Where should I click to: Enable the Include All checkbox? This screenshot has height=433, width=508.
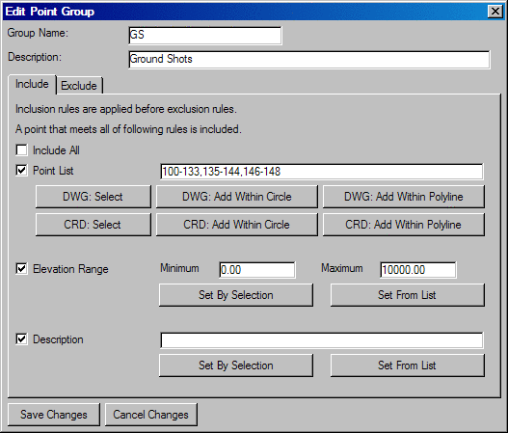[x=22, y=150]
